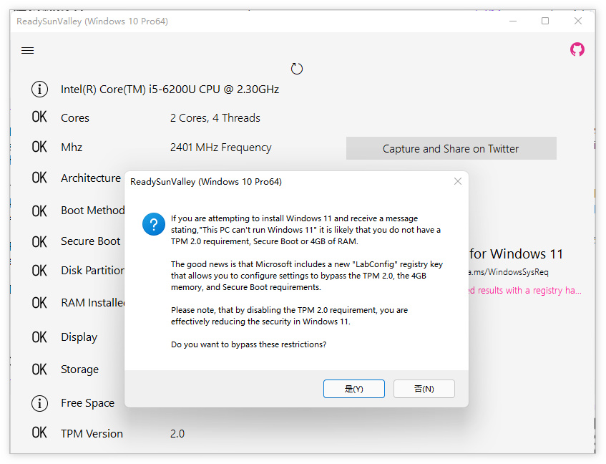Image resolution: width=606 pixels, height=464 pixels.
Task: Open the hamburger navigation menu
Action: click(27, 50)
